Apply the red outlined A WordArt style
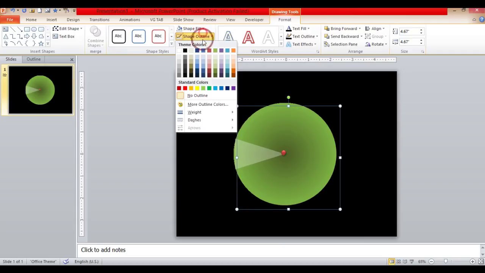 click(x=248, y=37)
